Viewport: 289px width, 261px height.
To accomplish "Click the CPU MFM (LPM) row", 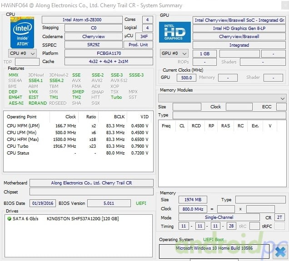I will [78, 126].
